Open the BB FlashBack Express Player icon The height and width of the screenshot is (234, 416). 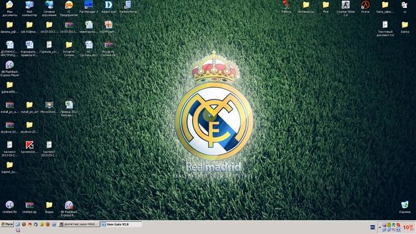coord(10,65)
